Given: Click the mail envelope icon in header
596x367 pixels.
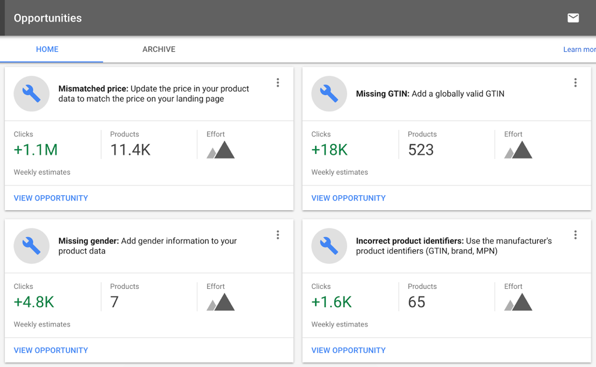Looking at the screenshot, I should tap(573, 18).
